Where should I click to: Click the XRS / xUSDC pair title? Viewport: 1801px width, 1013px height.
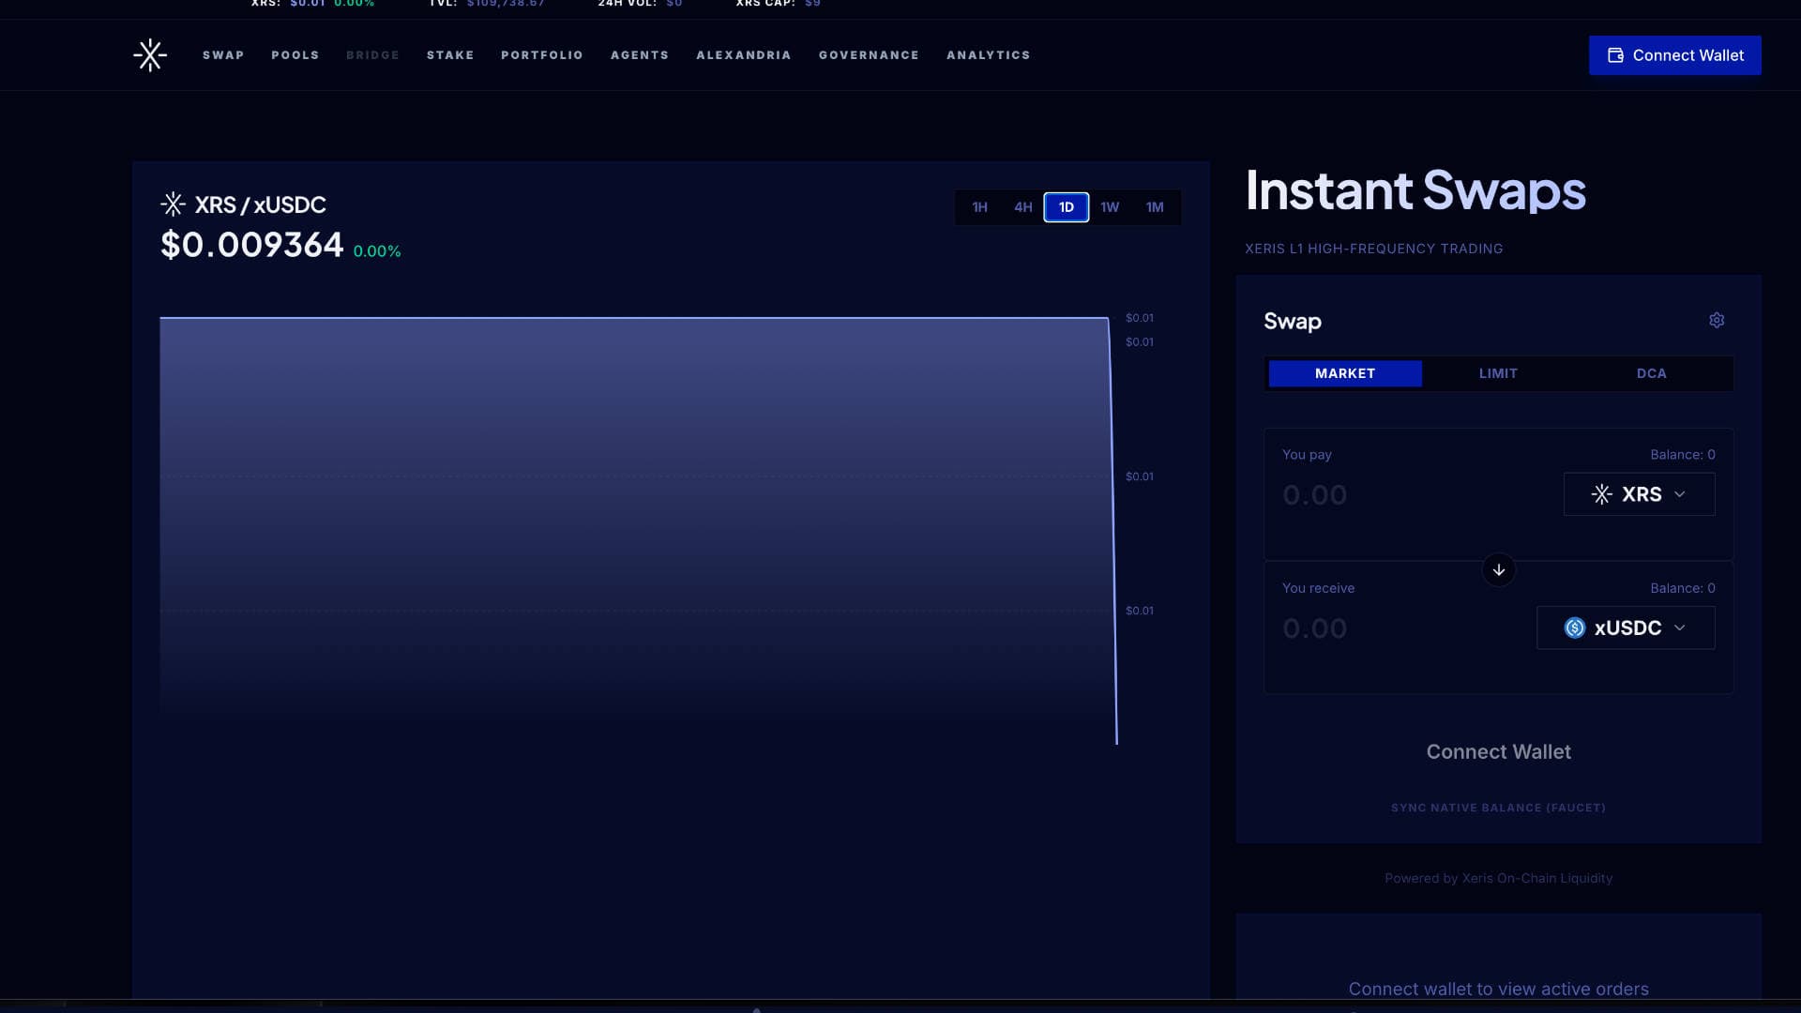point(260,204)
